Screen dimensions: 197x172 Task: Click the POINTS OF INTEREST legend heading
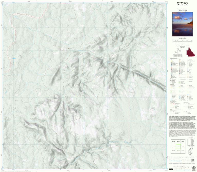click(174, 58)
